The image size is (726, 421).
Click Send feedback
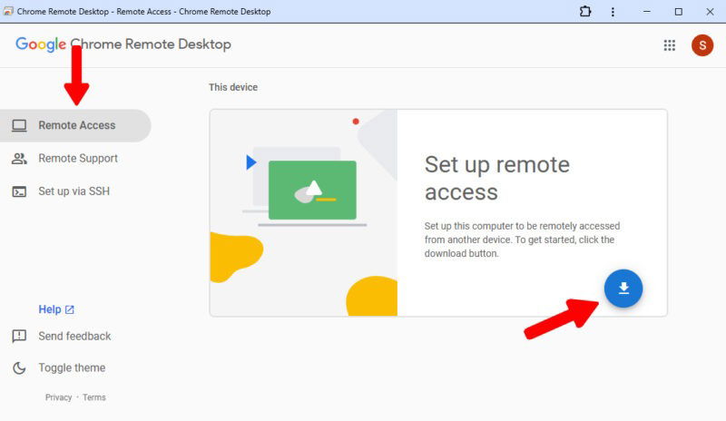click(74, 337)
